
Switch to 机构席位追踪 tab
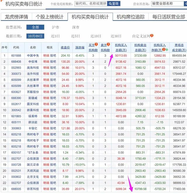click(131, 17)
